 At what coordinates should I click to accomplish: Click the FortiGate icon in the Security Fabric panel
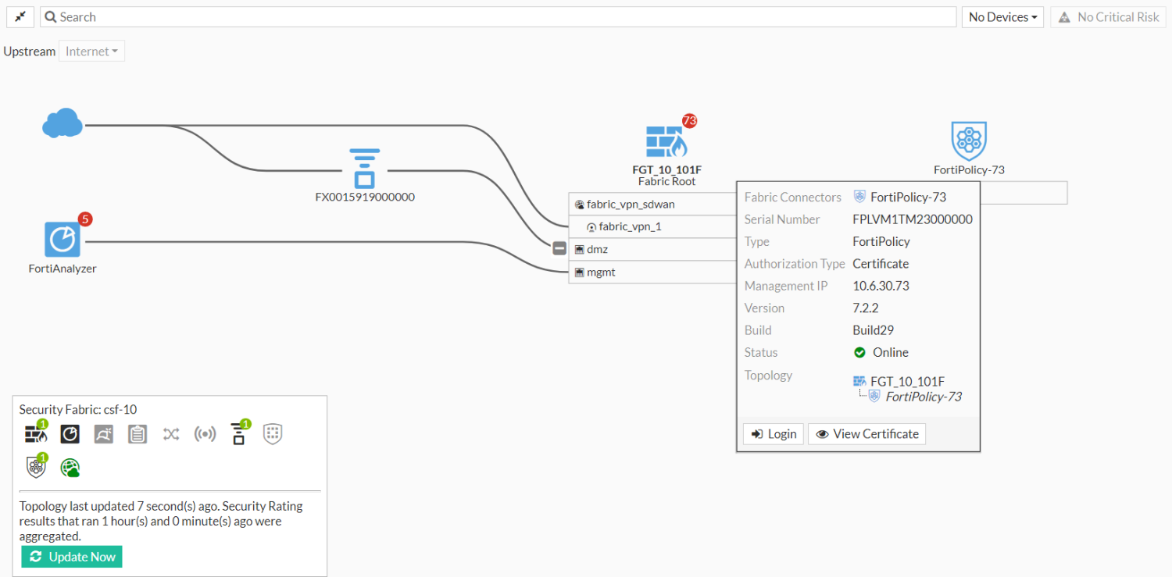click(35, 434)
